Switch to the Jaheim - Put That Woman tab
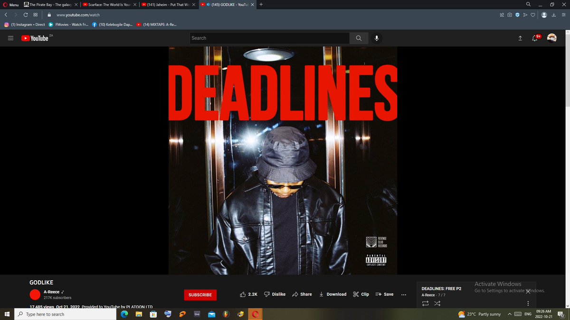The width and height of the screenshot is (570, 320). click(168, 4)
